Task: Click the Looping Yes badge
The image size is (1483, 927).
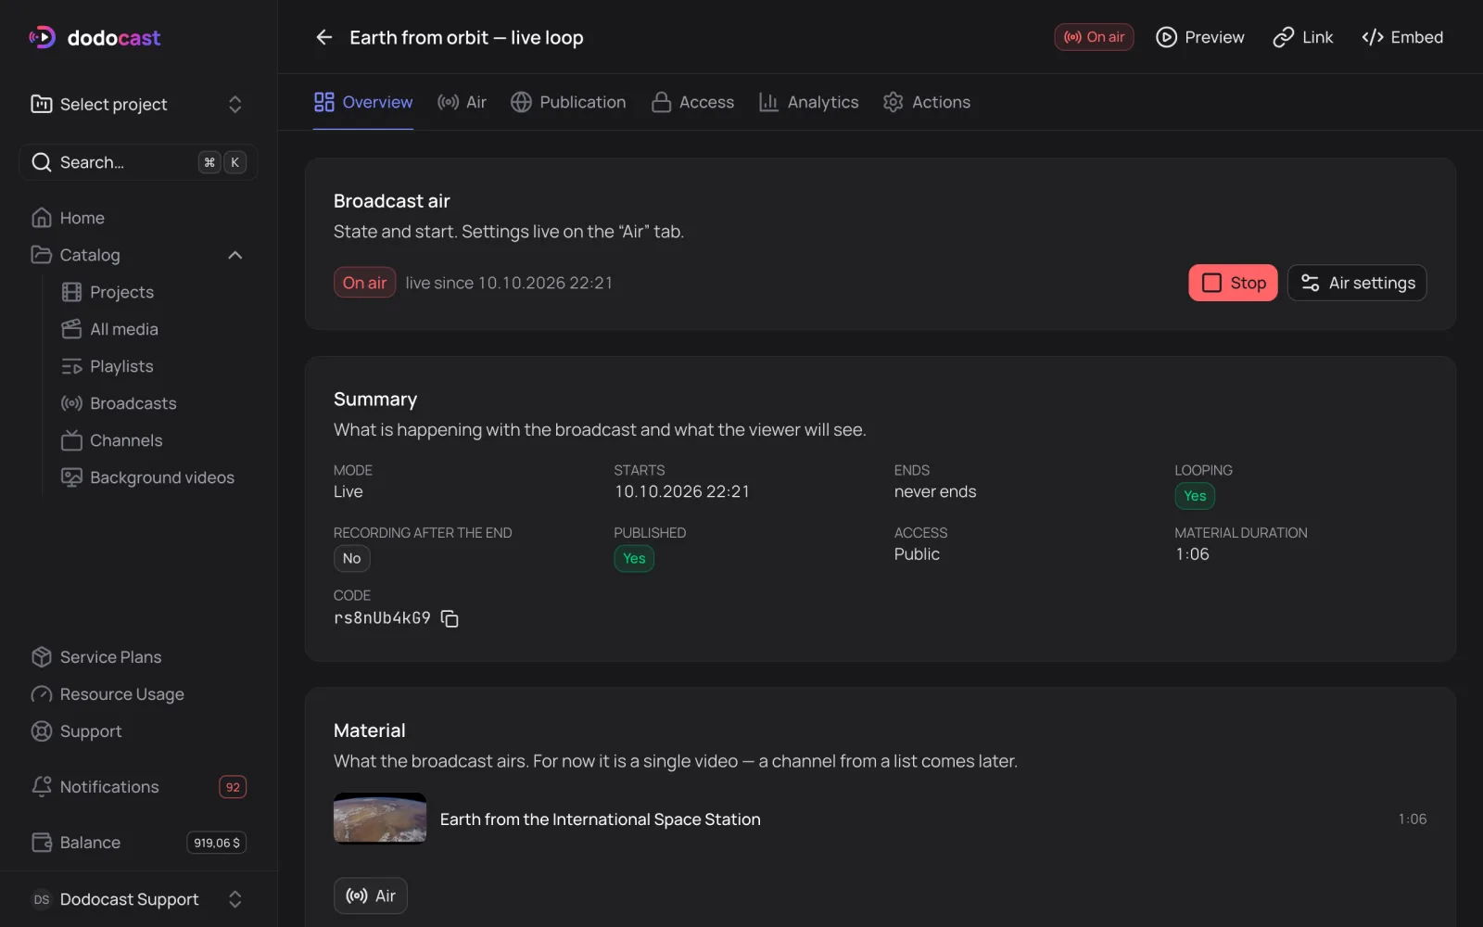Action: (1195, 496)
